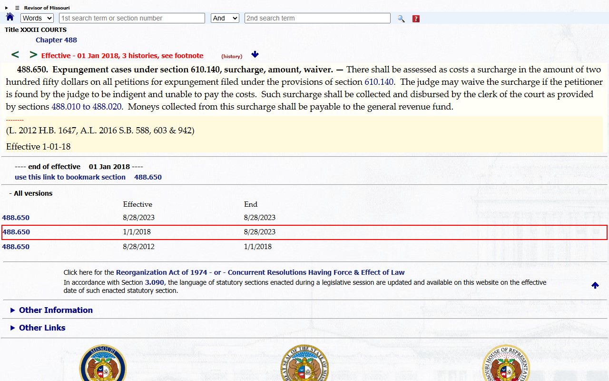The height and width of the screenshot is (381, 609).
Task: Click 'Effective - 01 Jan 2018, 3 histories' text
Action: pyautogui.click(x=122, y=56)
